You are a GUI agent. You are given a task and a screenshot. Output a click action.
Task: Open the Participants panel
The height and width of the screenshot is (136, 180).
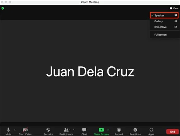(66, 131)
